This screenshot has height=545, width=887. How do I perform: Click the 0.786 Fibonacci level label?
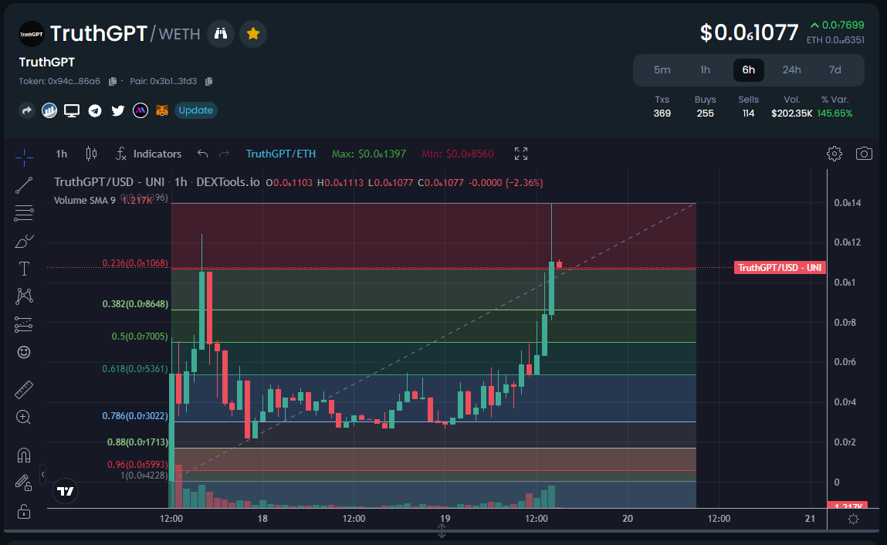pyautogui.click(x=135, y=416)
